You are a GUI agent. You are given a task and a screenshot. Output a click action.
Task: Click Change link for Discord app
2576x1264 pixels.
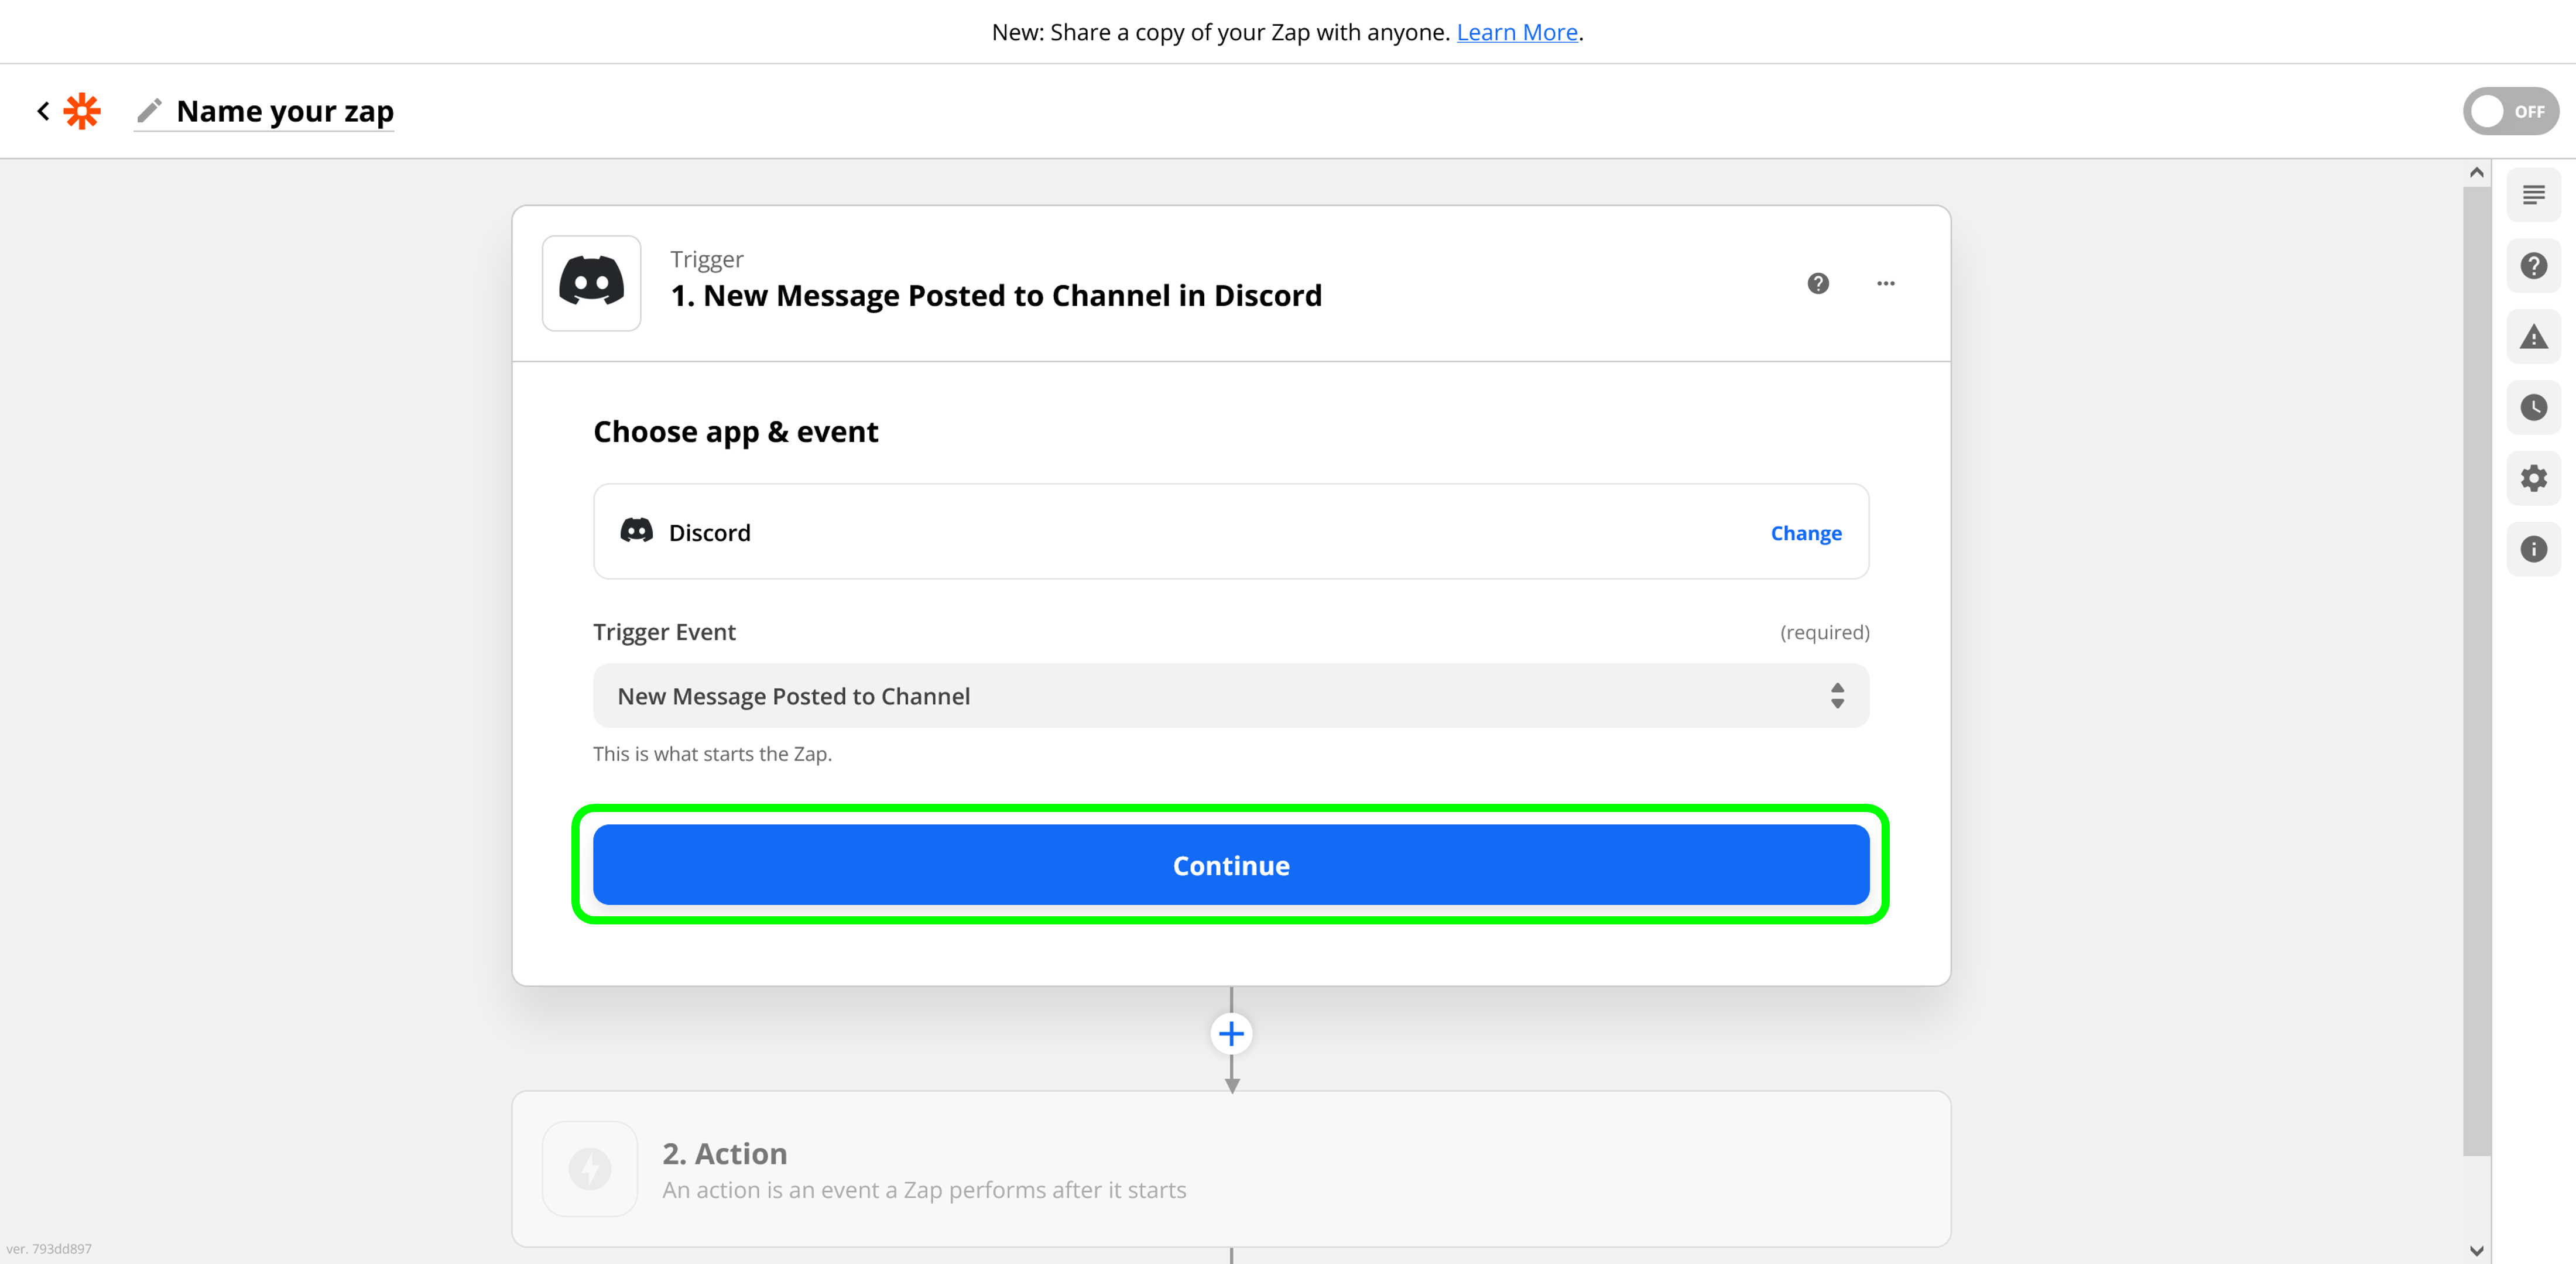pos(1805,533)
